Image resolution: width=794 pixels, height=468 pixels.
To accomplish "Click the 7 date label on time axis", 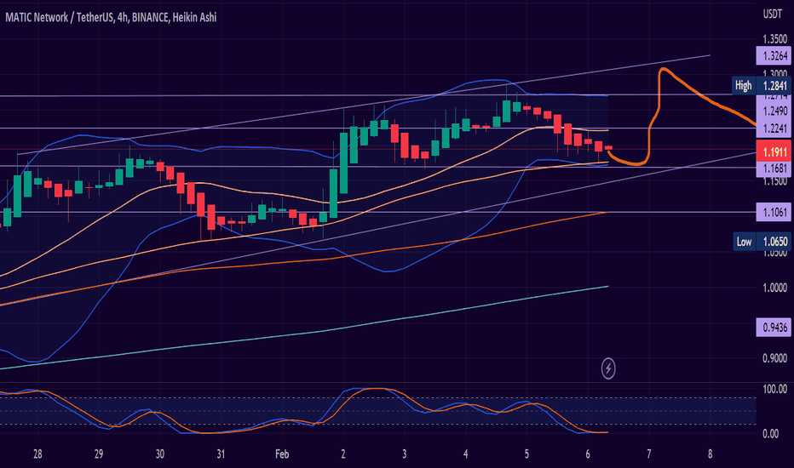I will click(x=648, y=454).
